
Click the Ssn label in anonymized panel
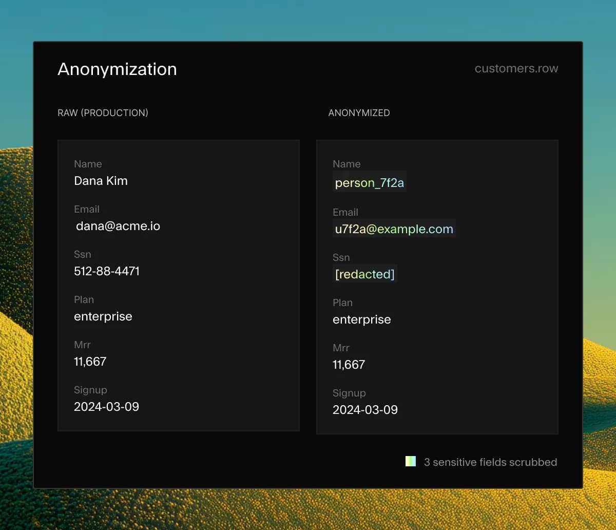pos(341,257)
